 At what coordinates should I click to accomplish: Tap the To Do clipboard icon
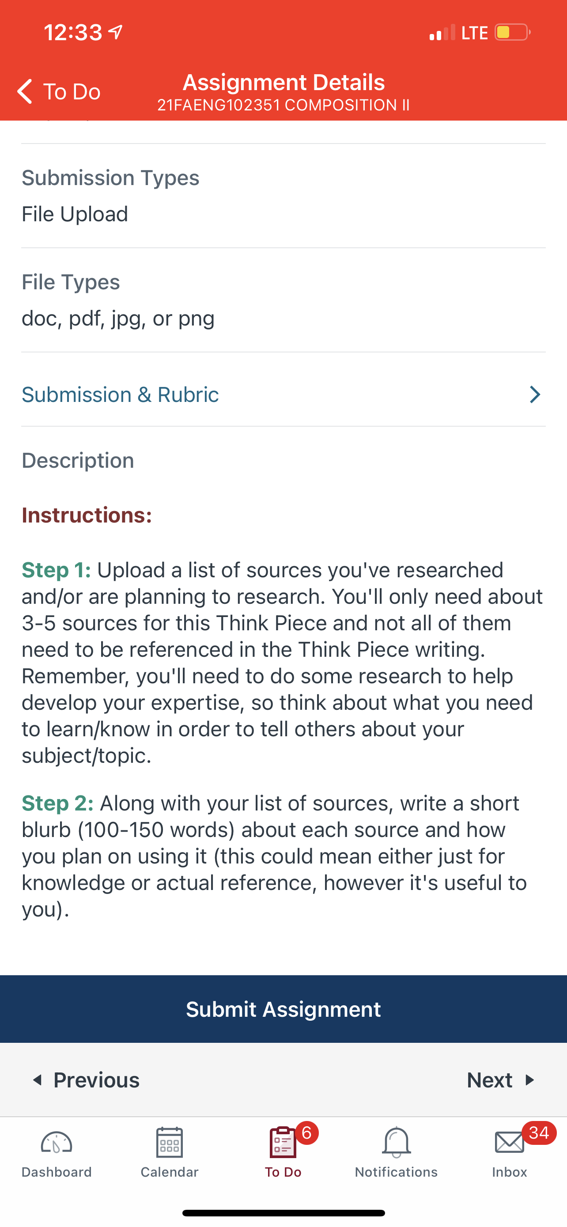pos(283,1142)
